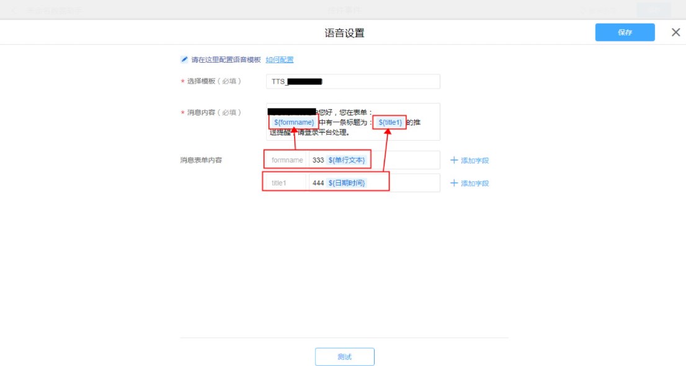686x366 pixels.
Task: Click plus icon in the title1 row
Action: pyautogui.click(x=454, y=183)
